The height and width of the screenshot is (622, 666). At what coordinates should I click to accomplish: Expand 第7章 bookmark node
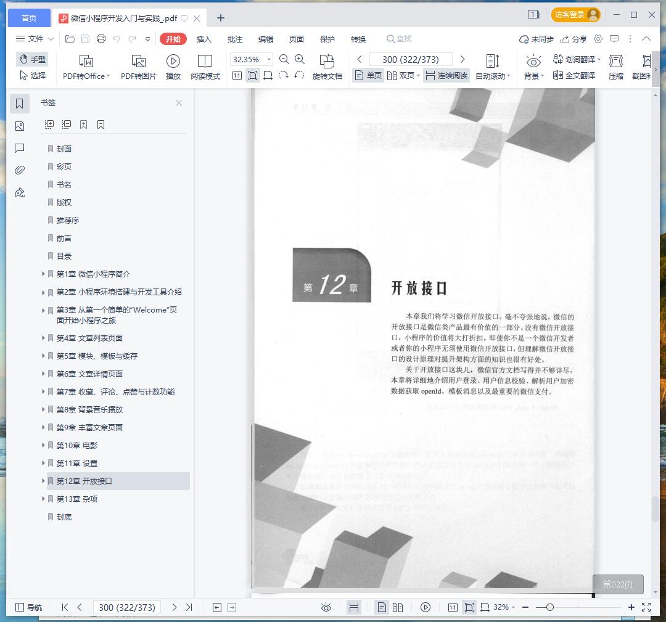click(43, 391)
